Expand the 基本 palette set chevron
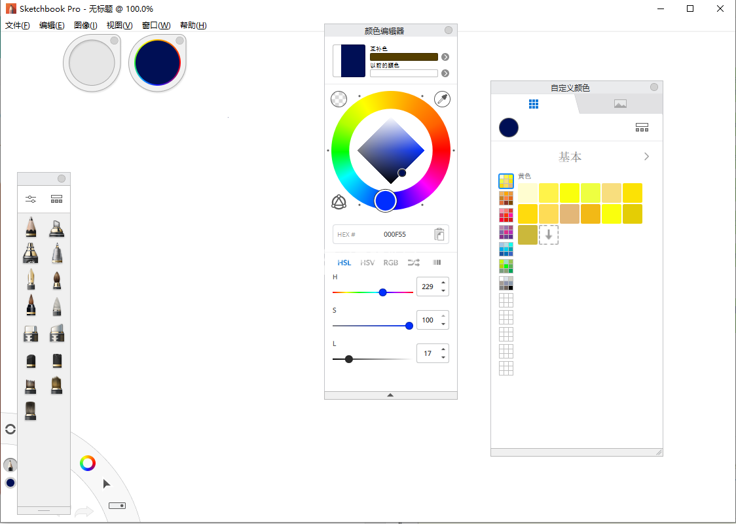This screenshot has width=736, height=524. coord(646,157)
